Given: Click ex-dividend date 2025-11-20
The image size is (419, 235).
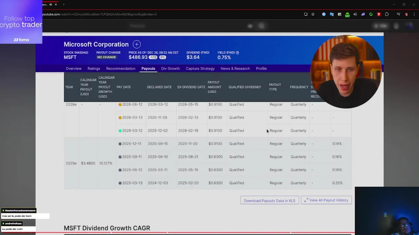Looking at the screenshot, I should pyautogui.click(x=188, y=144).
